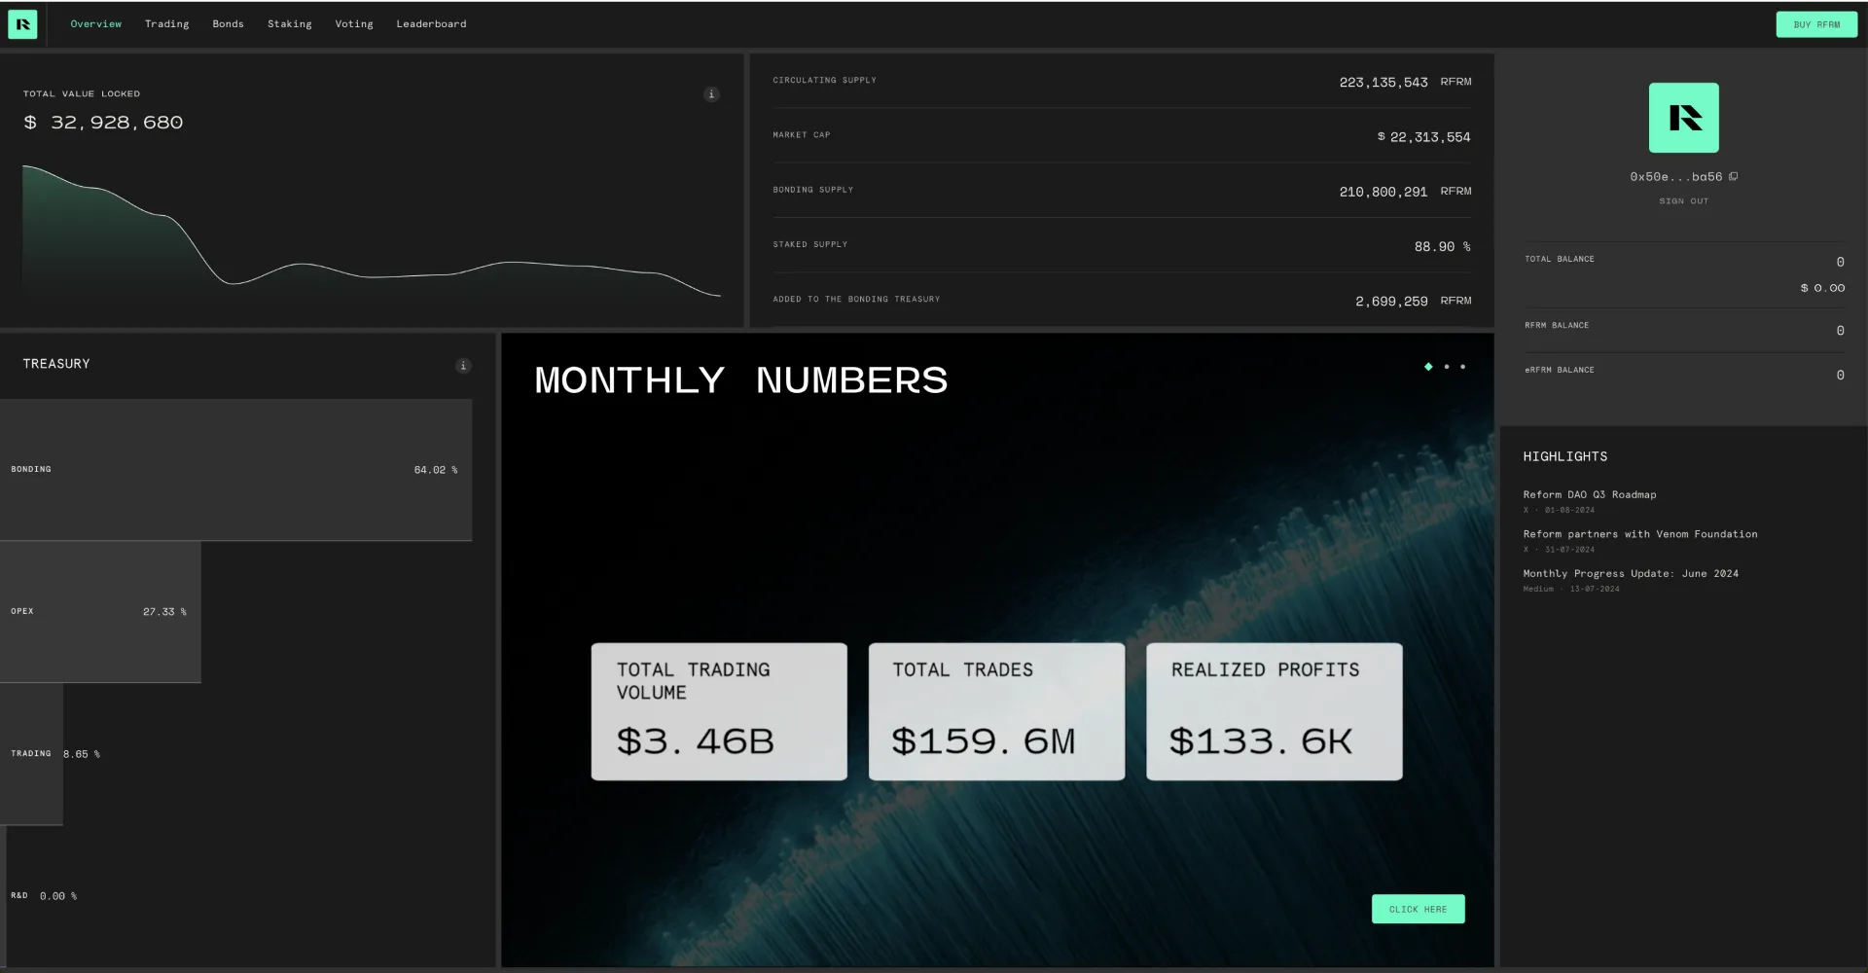
Task: Click the TVL area chart
Action: tap(372, 234)
